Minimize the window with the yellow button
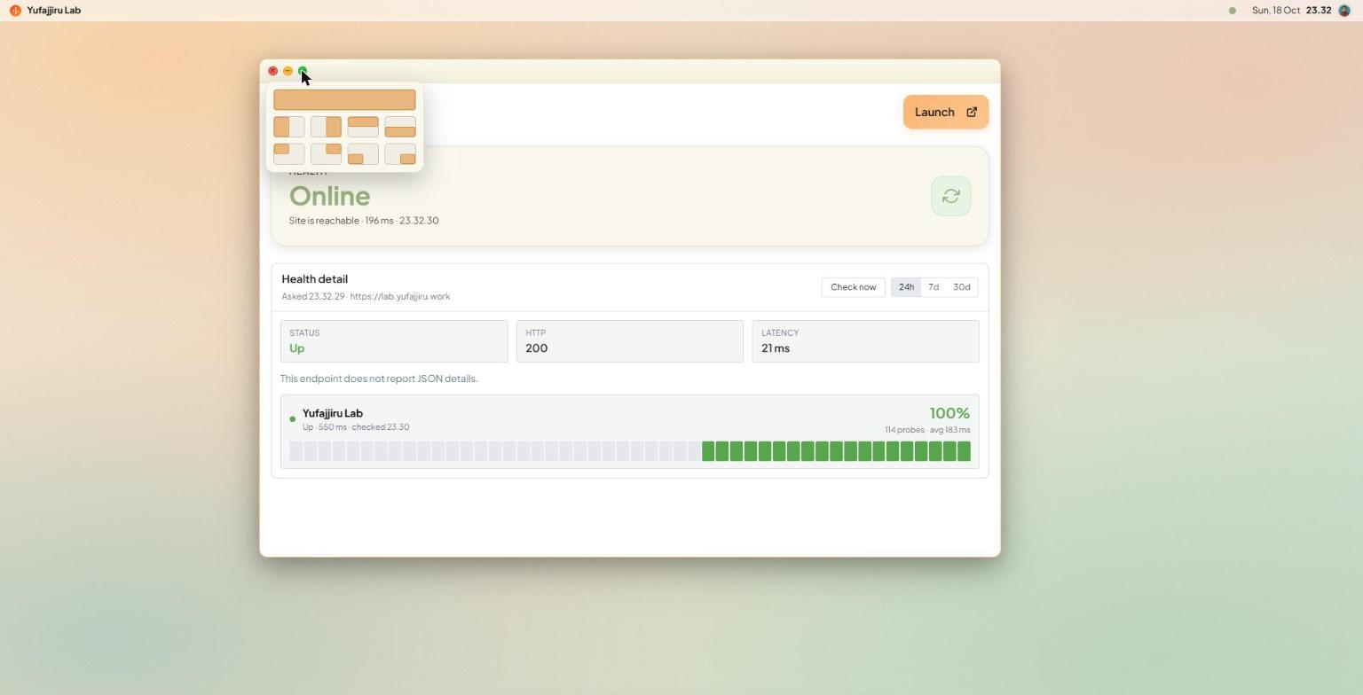This screenshot has width=1363, height=695. click(288, 71)
